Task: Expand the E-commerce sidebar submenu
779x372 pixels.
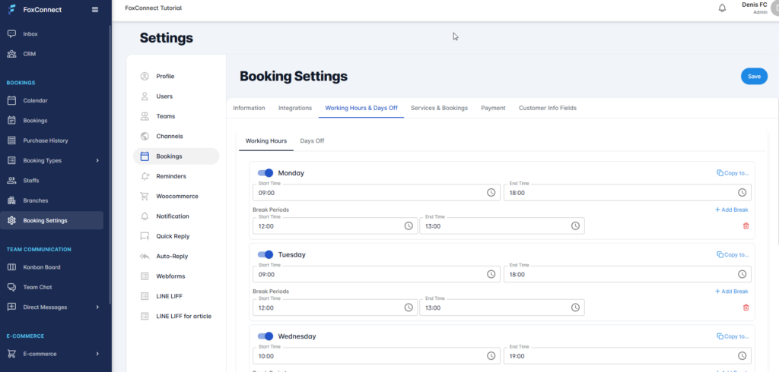Action: 97,354
